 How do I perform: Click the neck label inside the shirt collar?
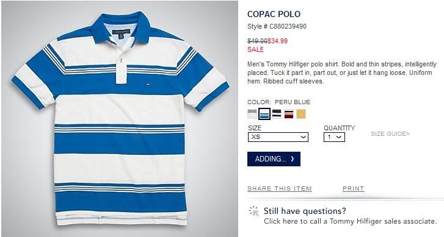(x=121, y=32)
